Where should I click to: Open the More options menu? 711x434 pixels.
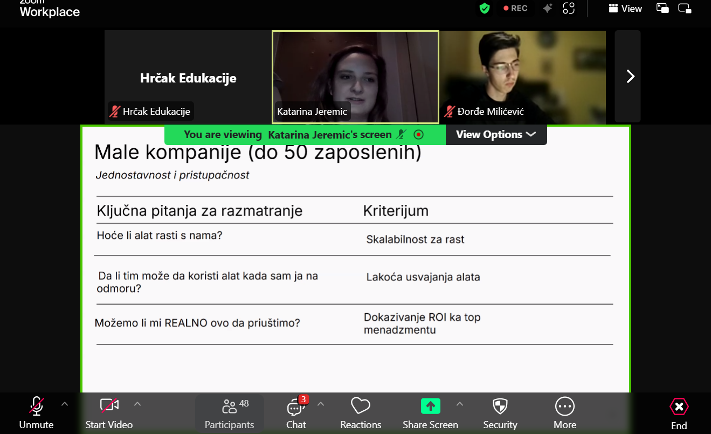pos(564,414)
